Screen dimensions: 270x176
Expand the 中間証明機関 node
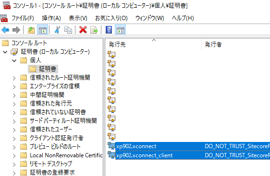pyautogui.click(x=14, y=95)
